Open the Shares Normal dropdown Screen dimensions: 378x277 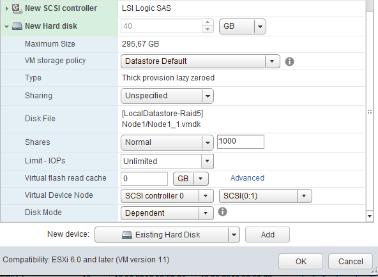coord(167,142)
